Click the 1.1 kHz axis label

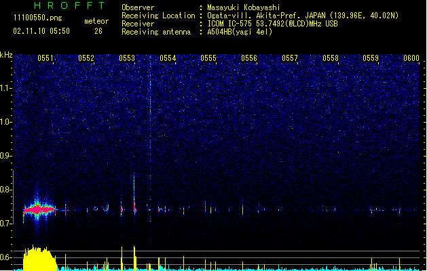[x=6, y=88]
